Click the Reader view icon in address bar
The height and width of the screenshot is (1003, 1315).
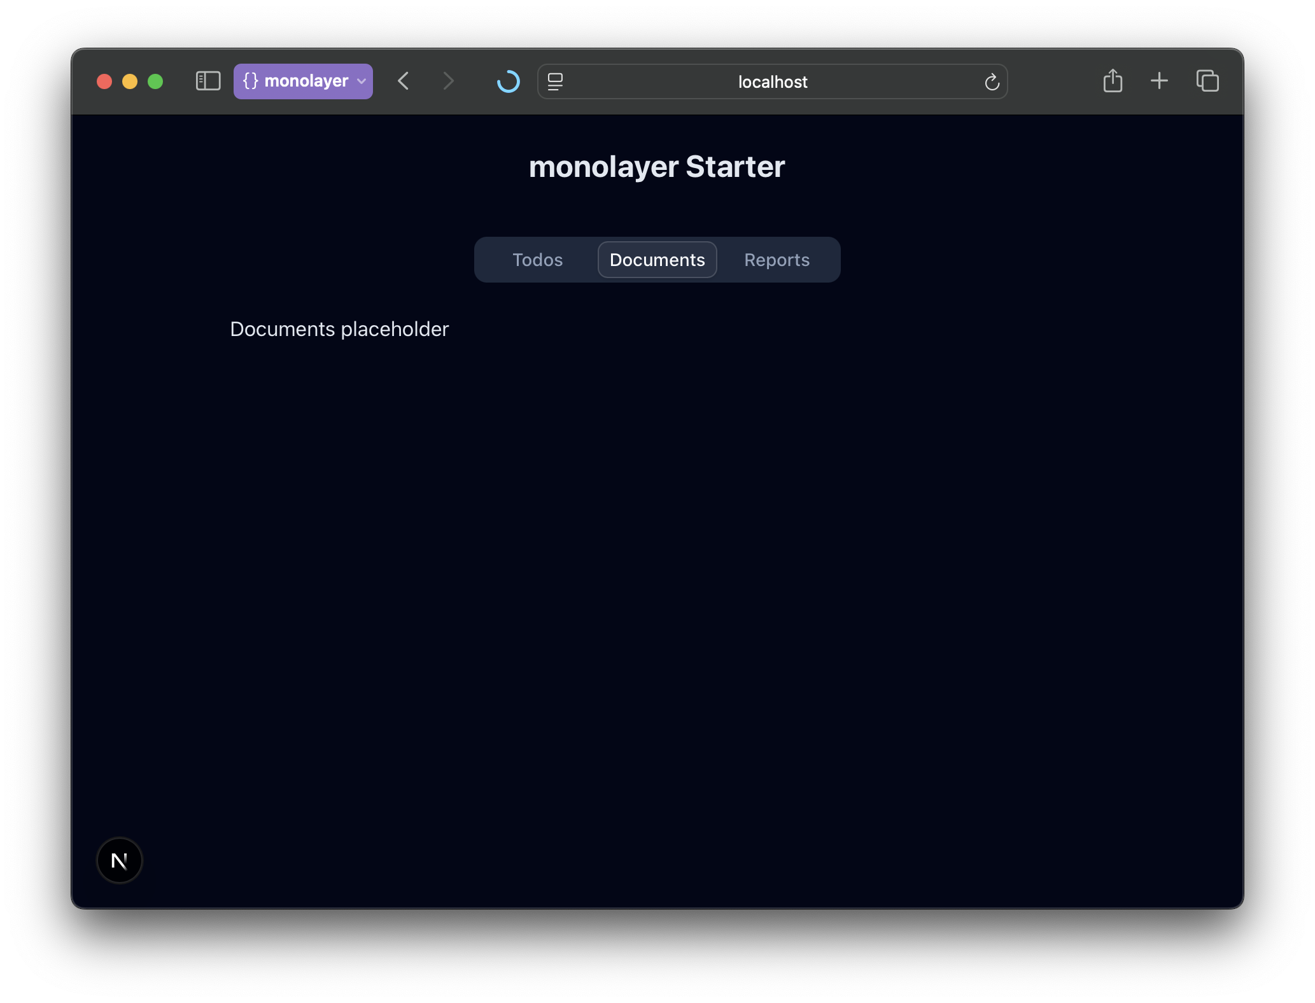(x=555, y=81)
